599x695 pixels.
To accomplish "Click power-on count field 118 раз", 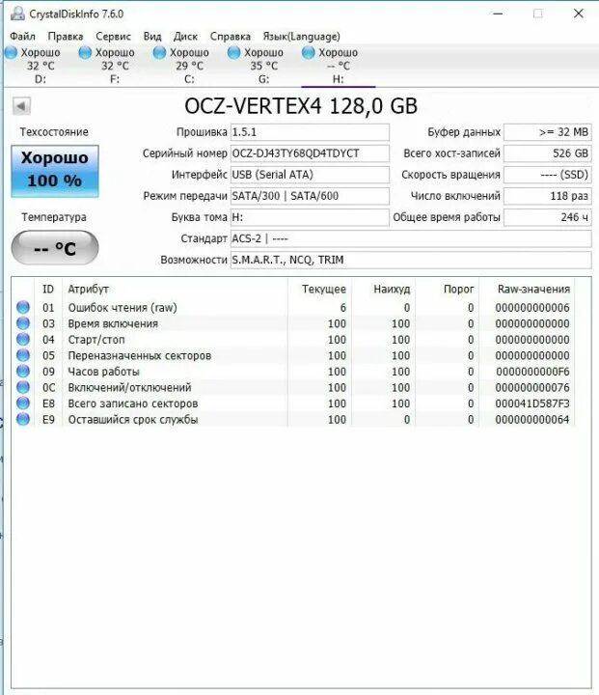I will point(548,196).
